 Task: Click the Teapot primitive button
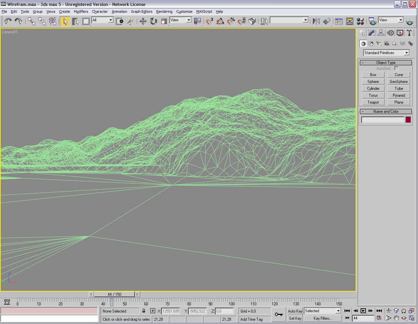(373, 102)
